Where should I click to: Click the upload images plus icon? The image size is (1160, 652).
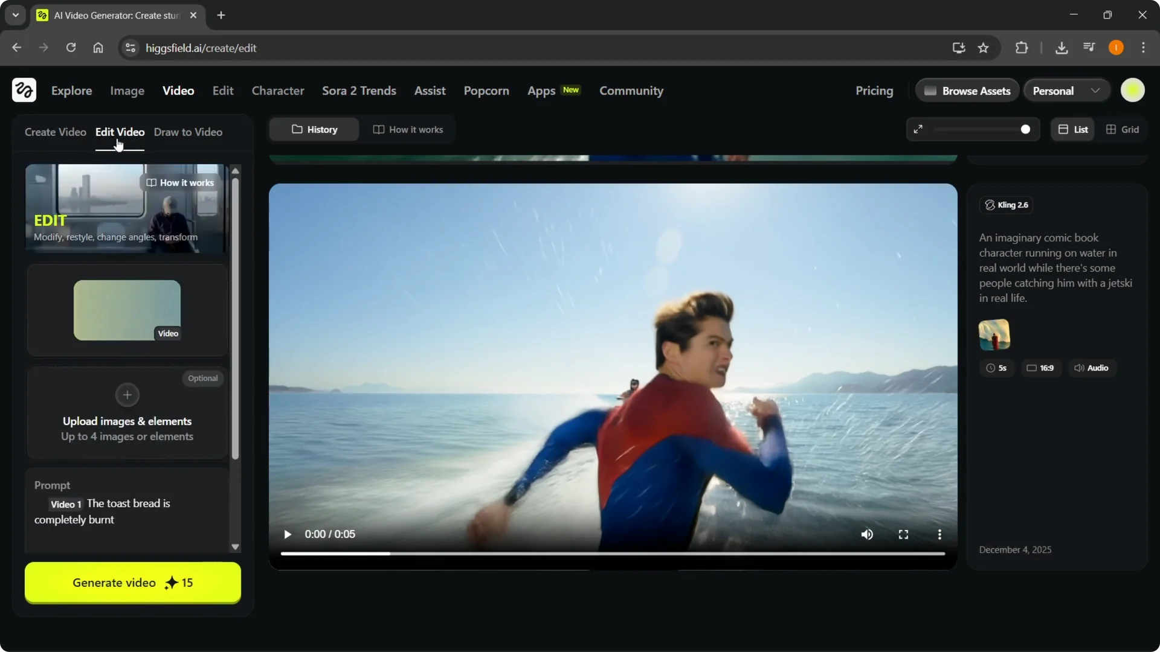click(127, 395)
